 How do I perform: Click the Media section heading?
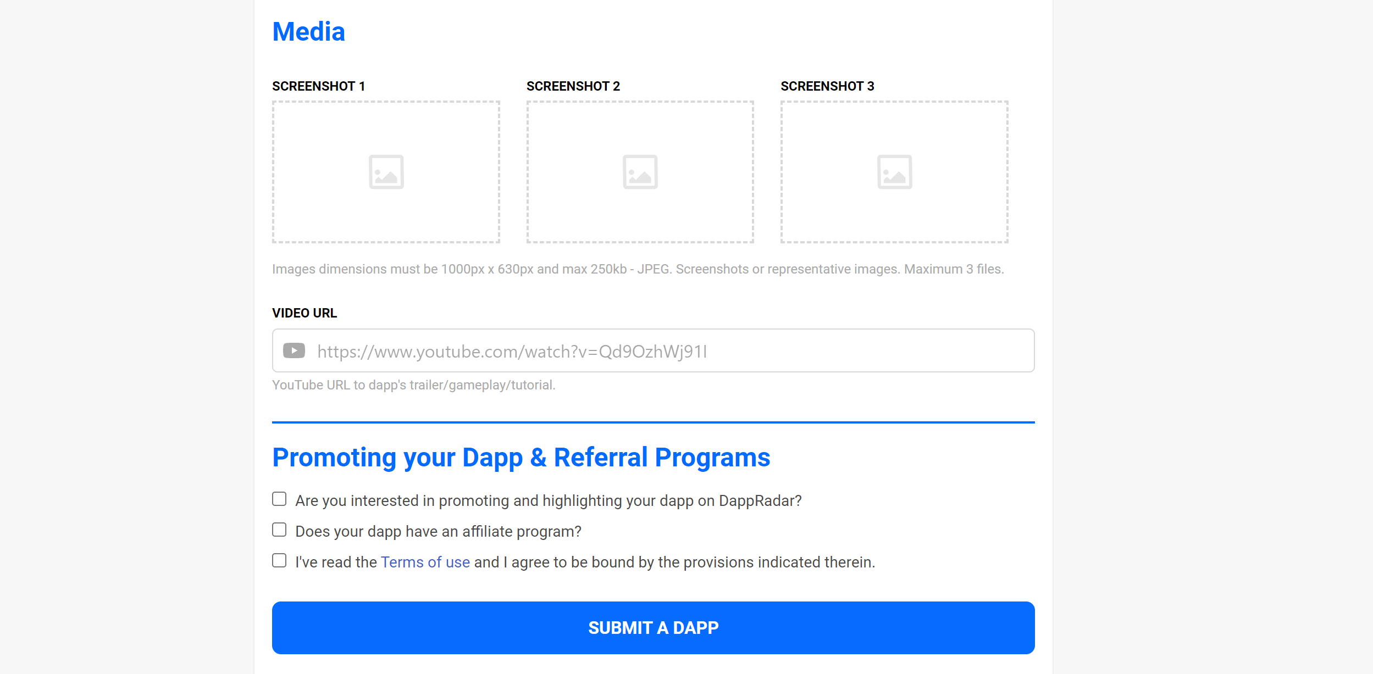308,32
